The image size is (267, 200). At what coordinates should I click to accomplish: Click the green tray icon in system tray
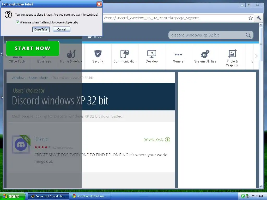point(243,196)
